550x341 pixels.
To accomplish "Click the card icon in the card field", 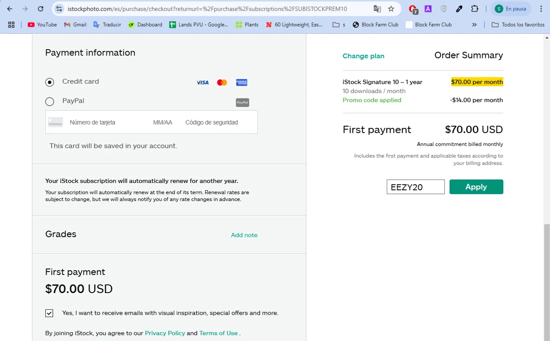I will click(x=55, y=122).
